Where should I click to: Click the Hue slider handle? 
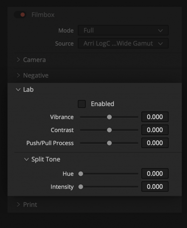[81, 174]
